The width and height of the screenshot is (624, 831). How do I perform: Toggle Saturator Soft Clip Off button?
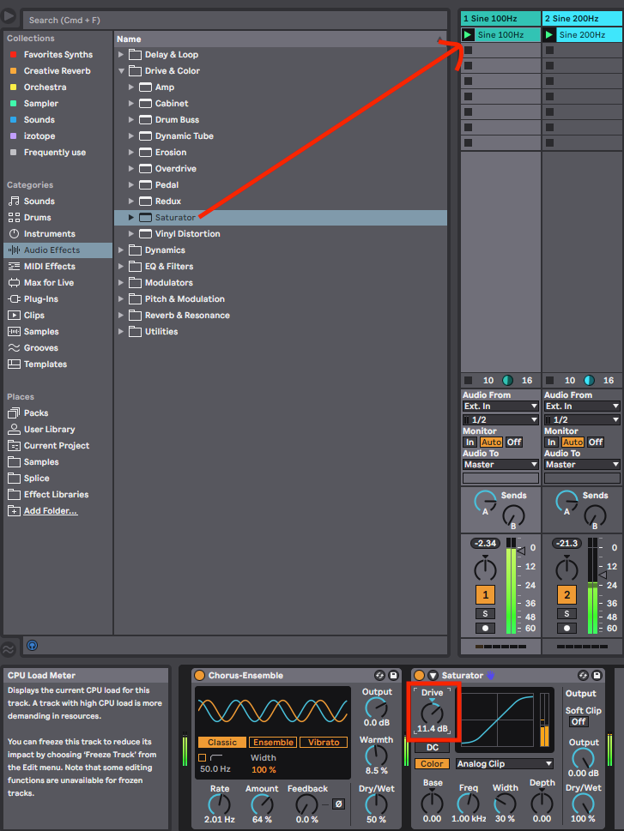point(579,722)
